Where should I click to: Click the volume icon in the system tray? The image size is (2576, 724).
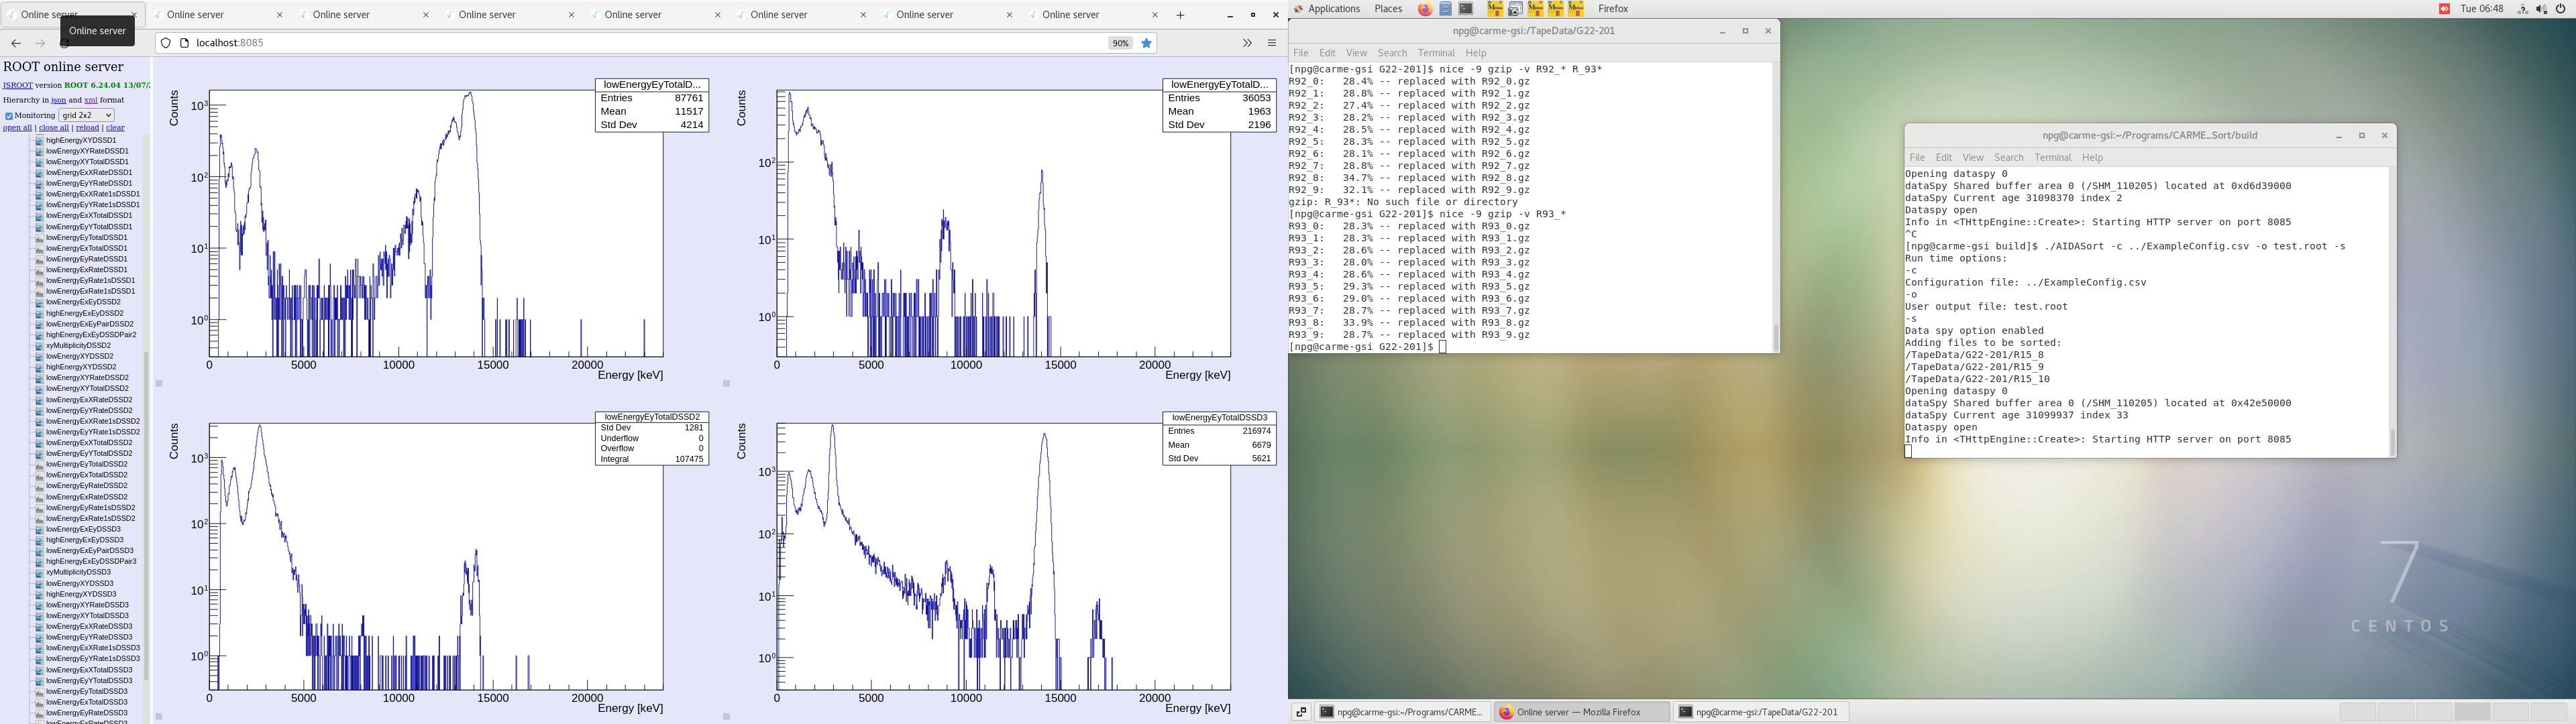coord(2541,9)
